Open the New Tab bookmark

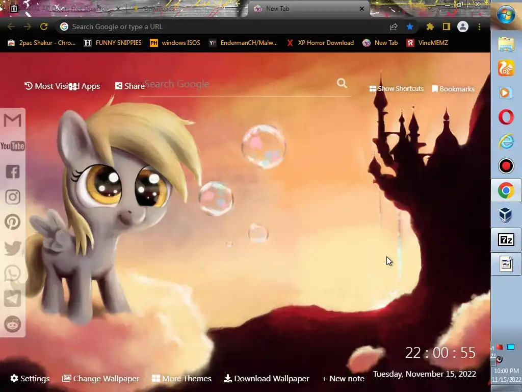(x=380, y=43)
